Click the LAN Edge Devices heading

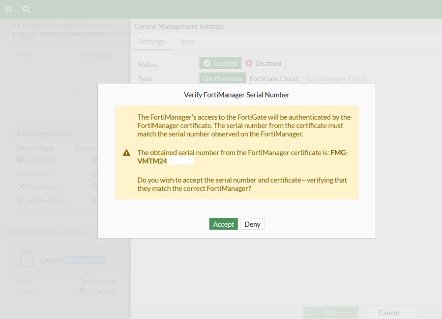(45, 133)
